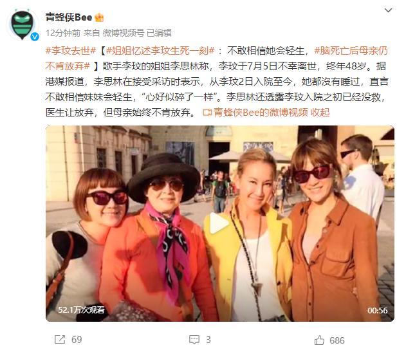
Task: Click the 00:56 video duration label
Action: (378, 310)
